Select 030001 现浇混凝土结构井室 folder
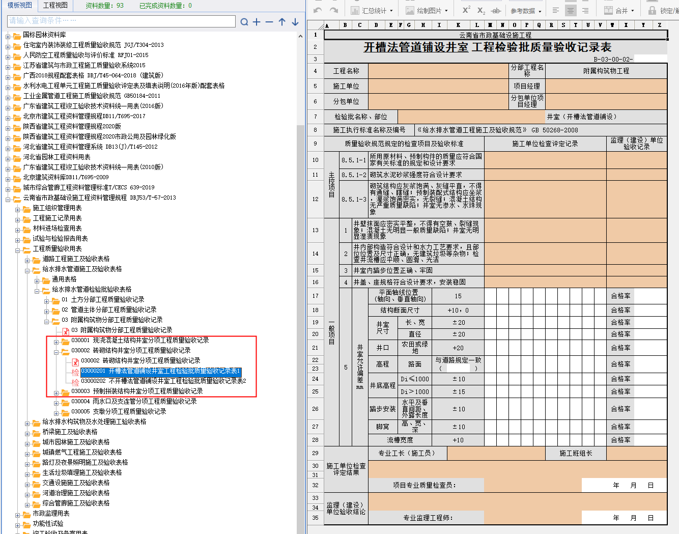 [x=140, y=340]
